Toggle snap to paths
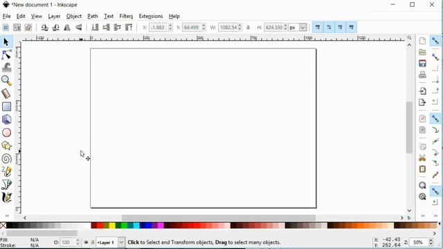This screenshot has width=443, height=249. pyautogui.click(x=435, y=130)
